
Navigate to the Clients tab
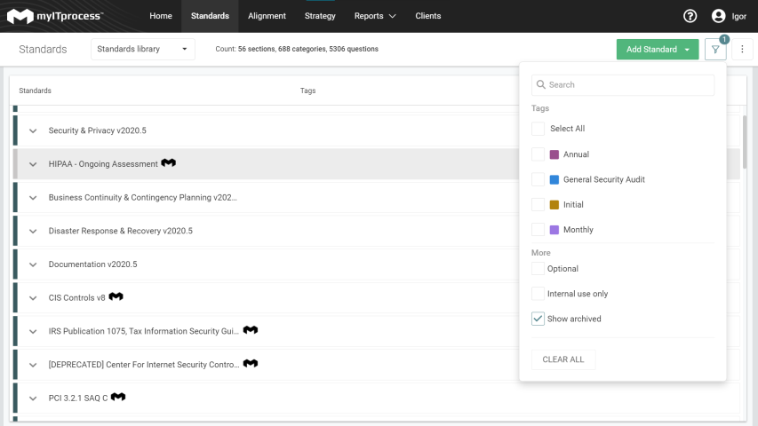427,16
